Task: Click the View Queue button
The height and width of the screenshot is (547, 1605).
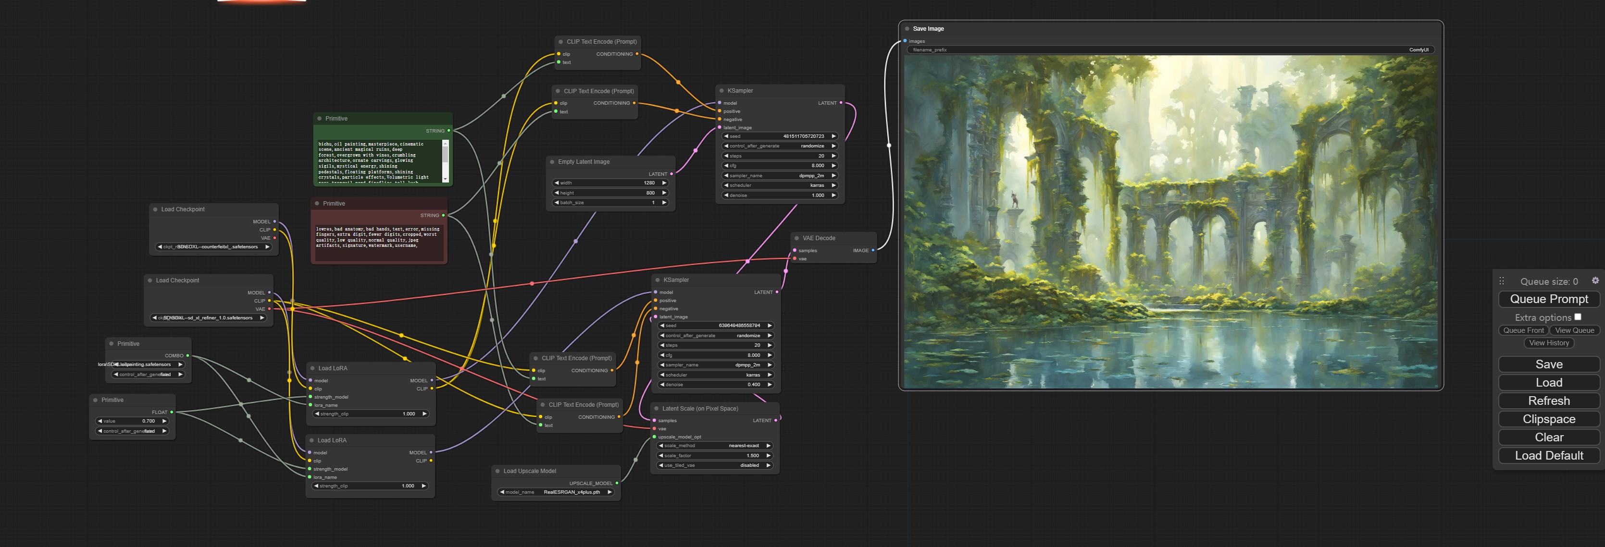Action: pyautogui.click(x=1574, y=330)
